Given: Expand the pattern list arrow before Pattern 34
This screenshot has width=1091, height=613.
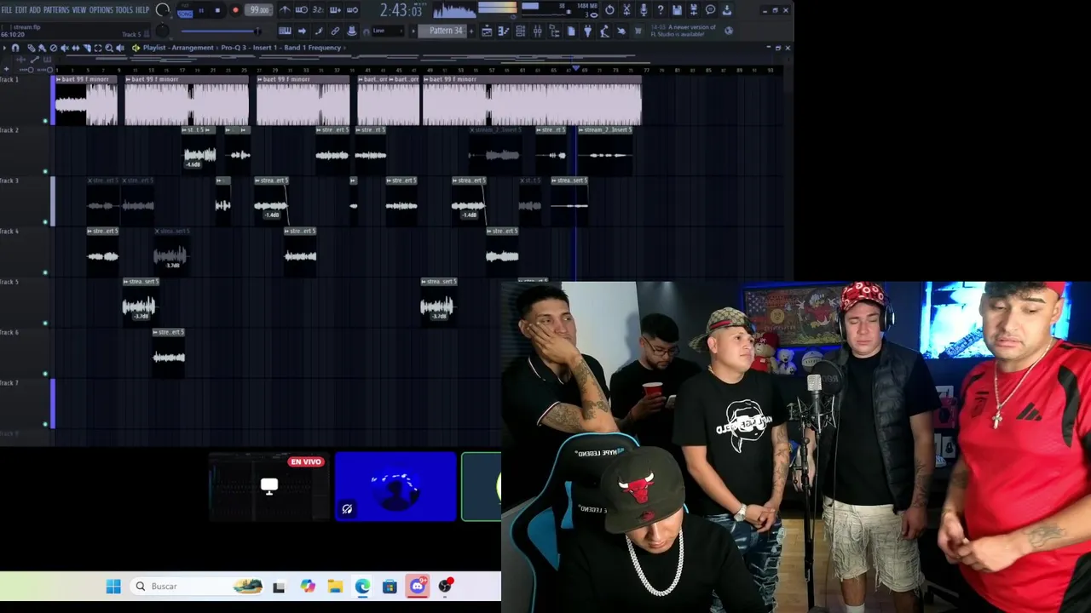Looking at the screenshot, I should 413,32.
